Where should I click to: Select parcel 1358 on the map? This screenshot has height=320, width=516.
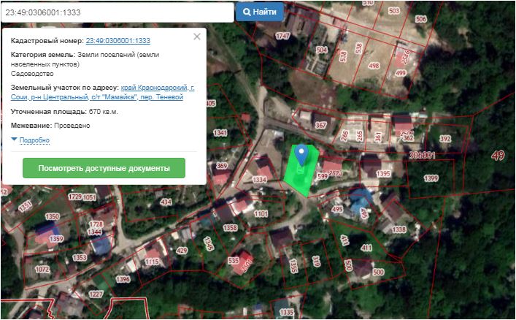[230, 228]
